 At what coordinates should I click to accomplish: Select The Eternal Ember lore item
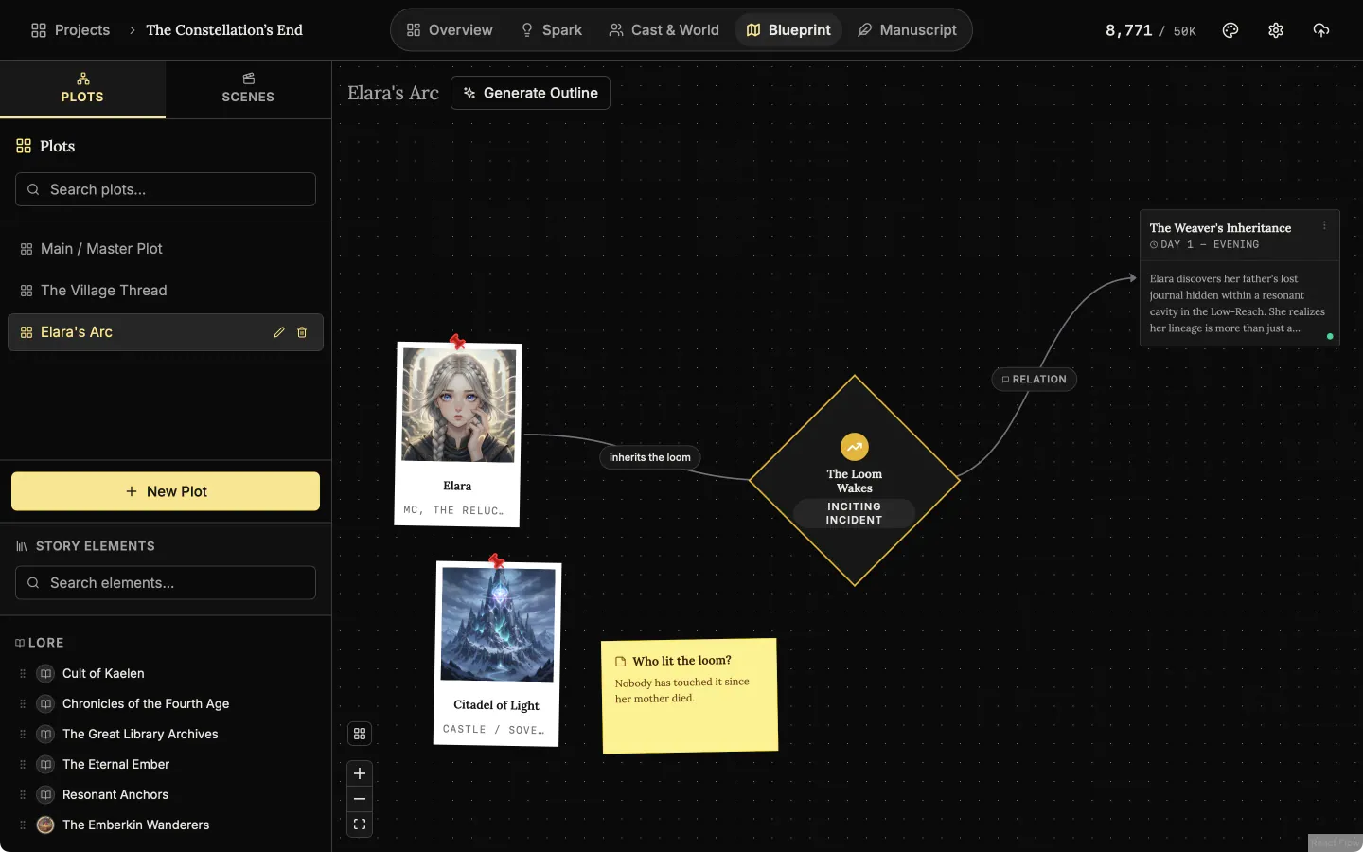pos(115,764)
